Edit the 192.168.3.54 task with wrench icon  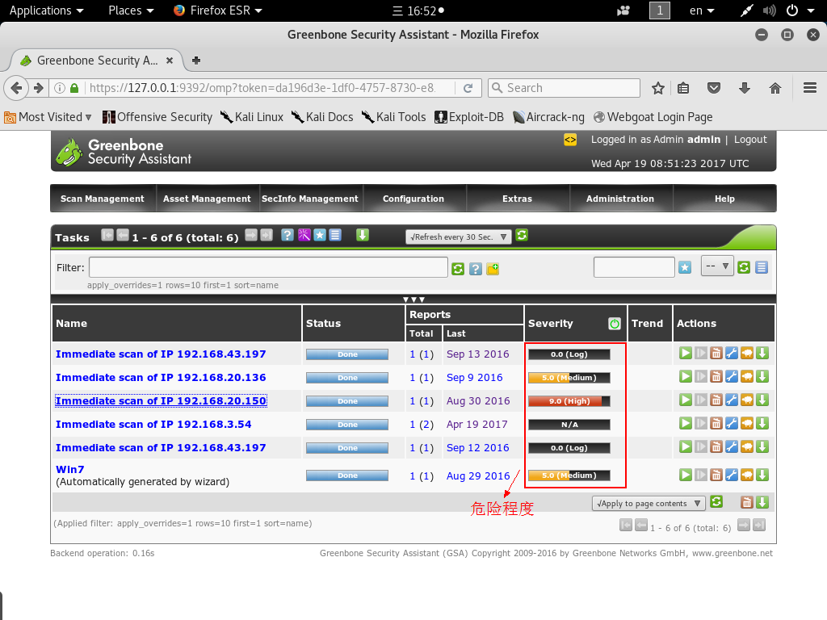click(731, 423)
